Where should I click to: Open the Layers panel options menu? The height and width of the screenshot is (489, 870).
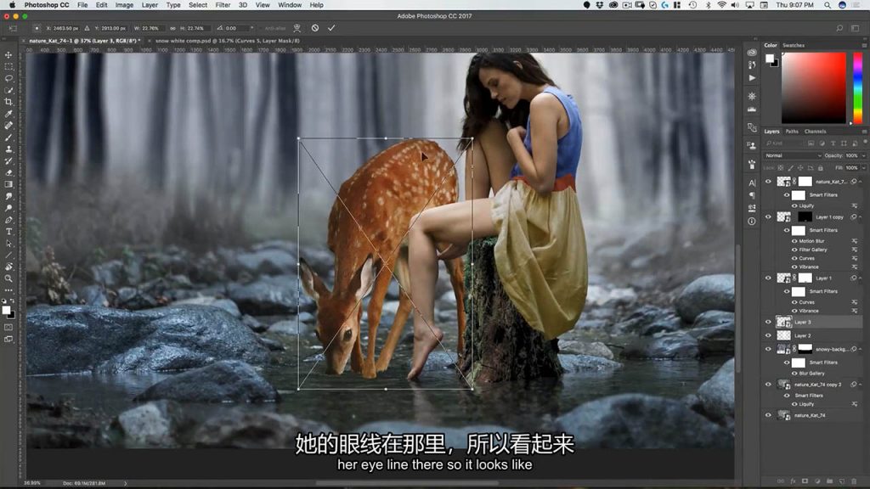point(864,132)
